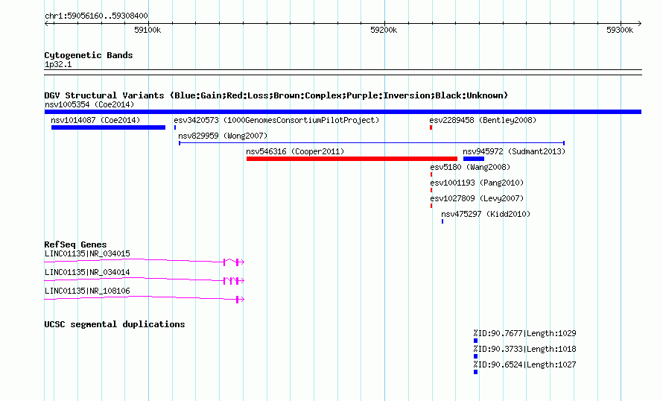Click the small blue esv3420573 marker
Image resolution: width=663 pixels, height=401 pixels.
pyautogui.click(x=175, y=127)
